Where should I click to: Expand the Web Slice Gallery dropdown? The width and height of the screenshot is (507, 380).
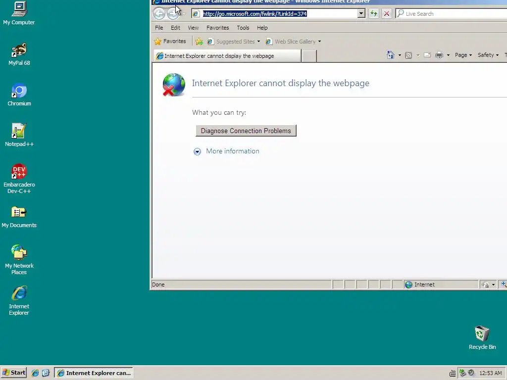click(319, 42)
